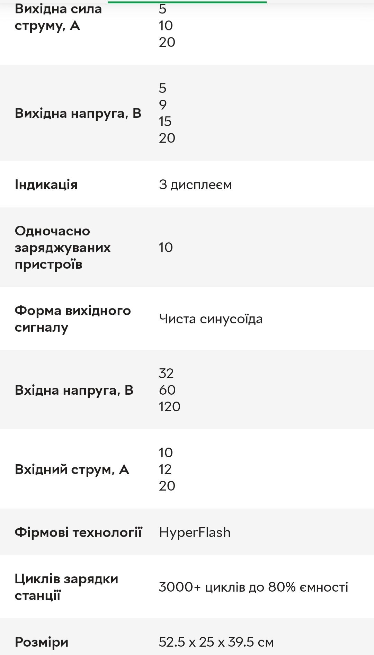
Task: Click the 'Вхідна напруга, В' label
Action: tap(74, 390)
